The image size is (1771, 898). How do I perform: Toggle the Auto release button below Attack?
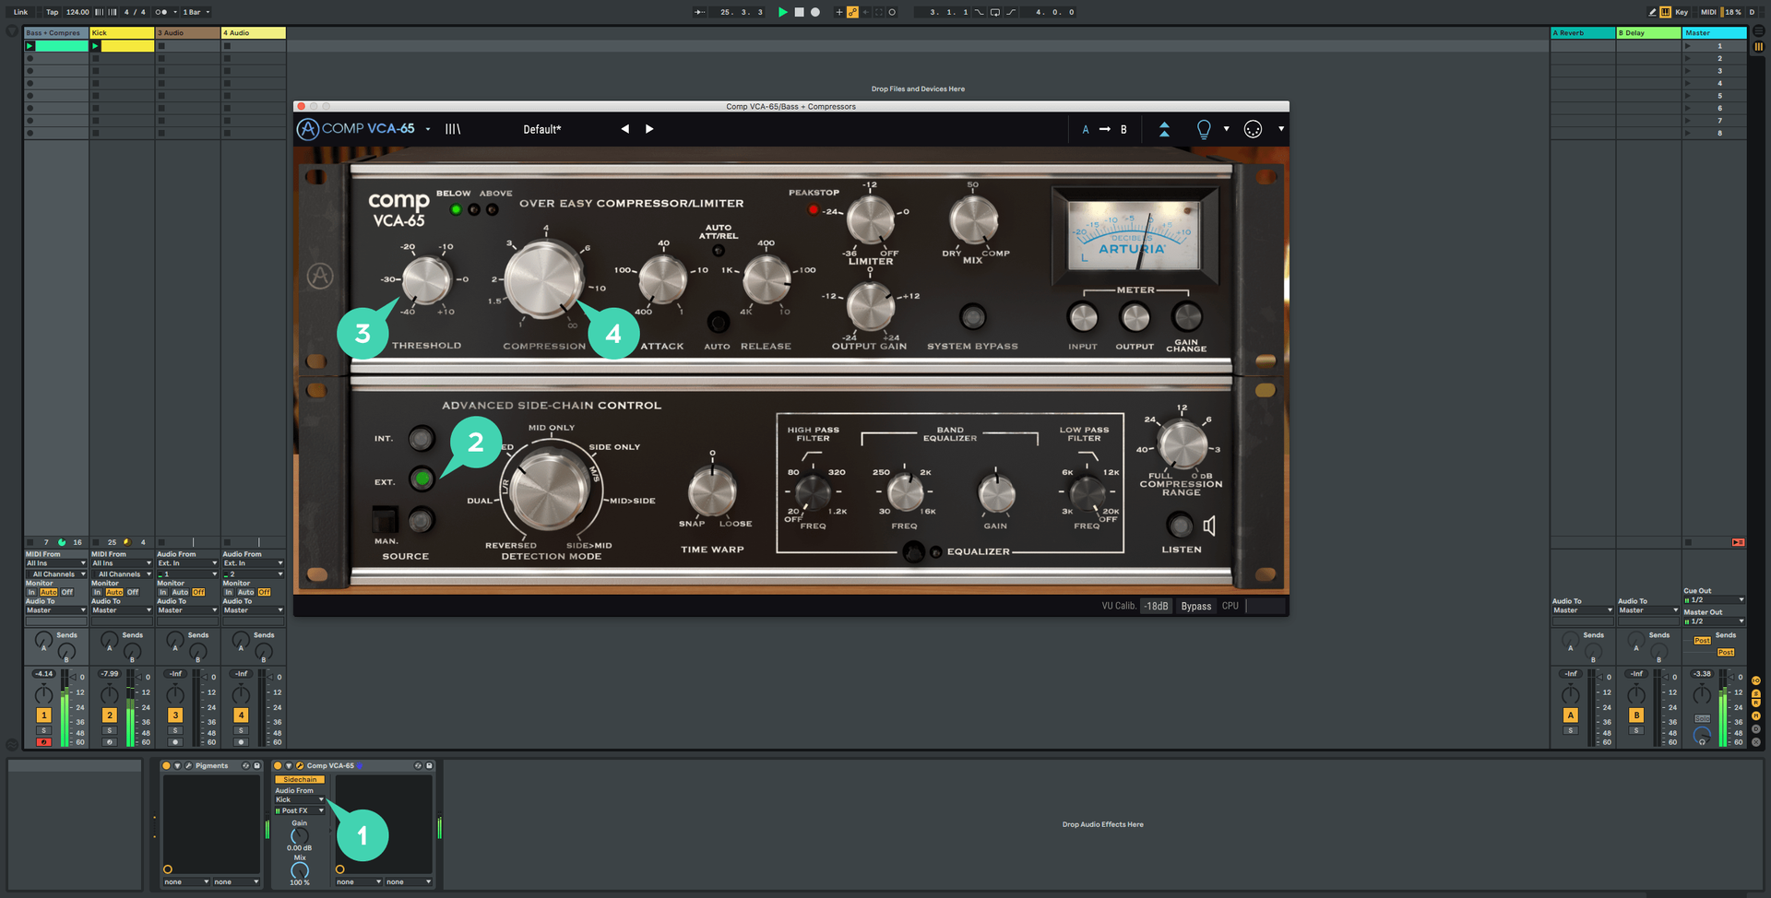click(x=718, y=322)
